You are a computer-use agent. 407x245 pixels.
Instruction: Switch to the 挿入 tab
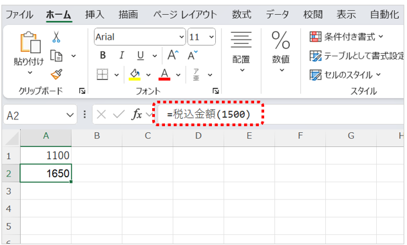coord(95,14)
